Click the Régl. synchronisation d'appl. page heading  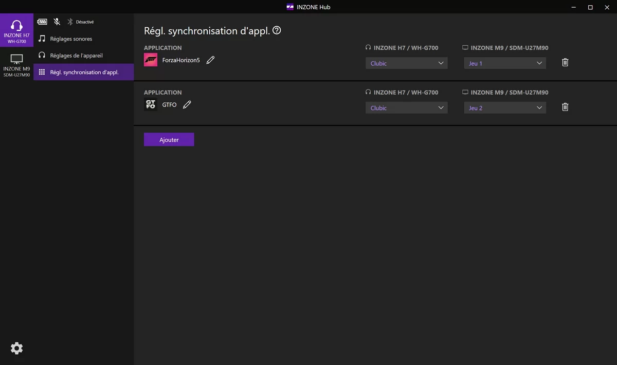207,31
